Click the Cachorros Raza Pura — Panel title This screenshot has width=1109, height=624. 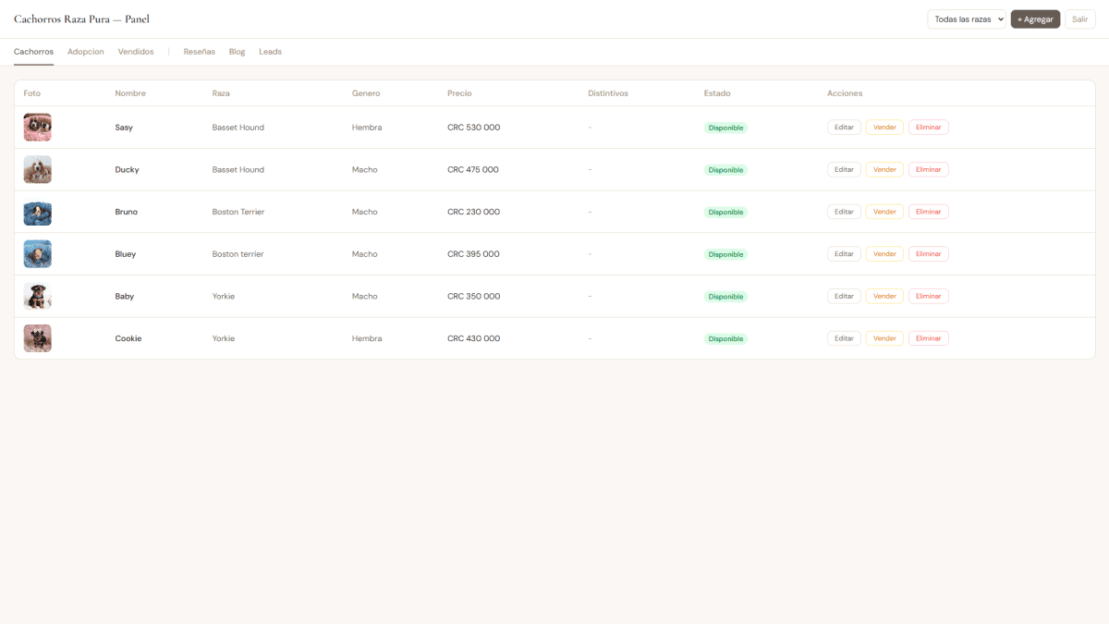pos(81,19)
